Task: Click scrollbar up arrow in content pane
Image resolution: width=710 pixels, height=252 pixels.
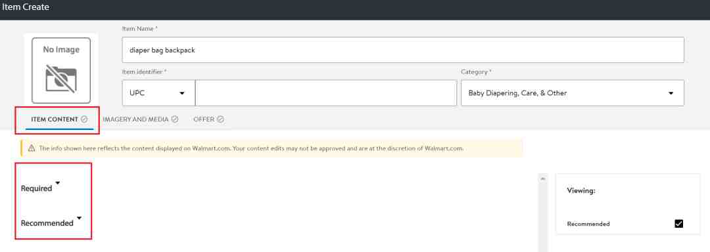Action: click(543, 179)
